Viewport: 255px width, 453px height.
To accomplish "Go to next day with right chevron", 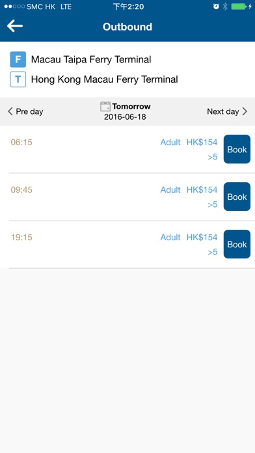I will (x=245, y=111).
